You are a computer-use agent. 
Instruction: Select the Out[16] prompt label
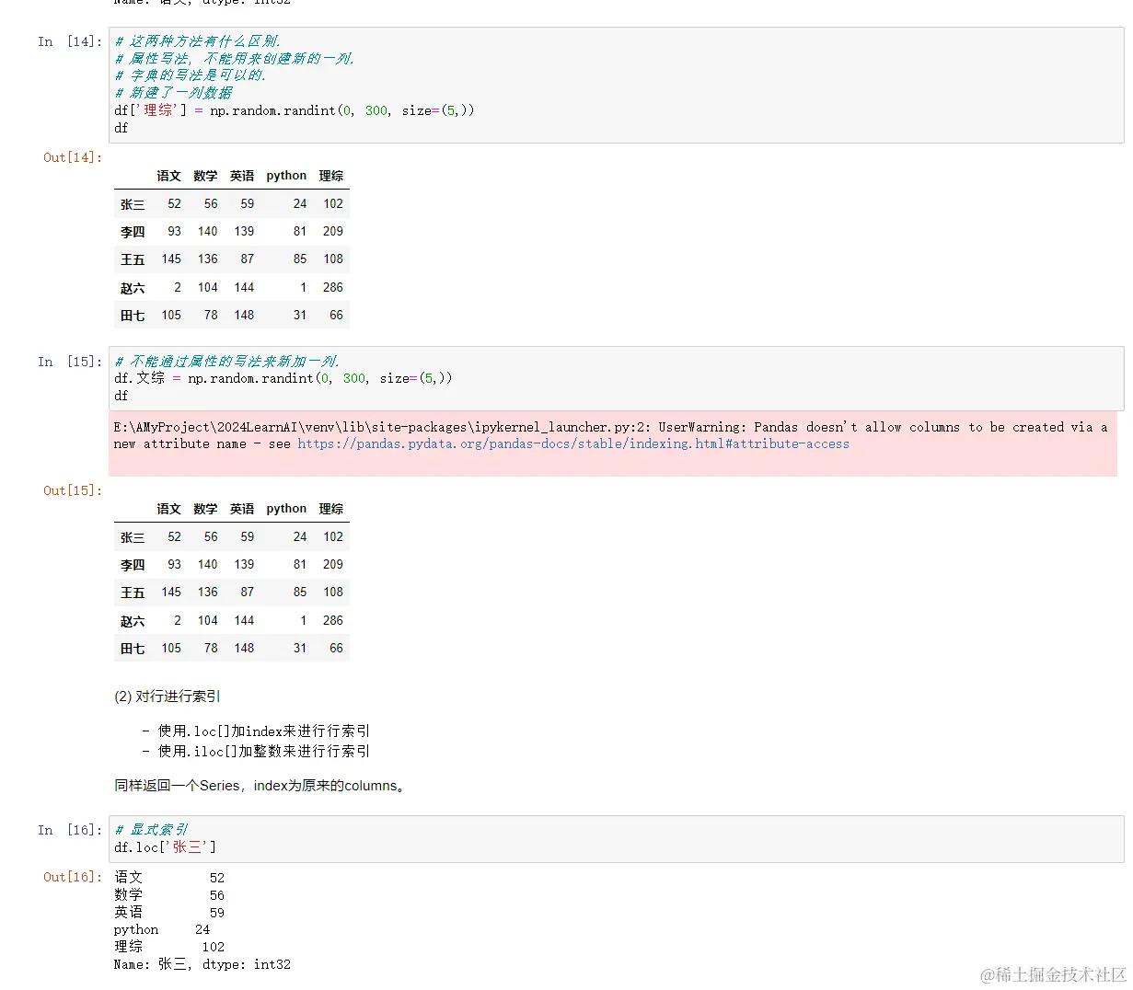(x=73, y=877)
